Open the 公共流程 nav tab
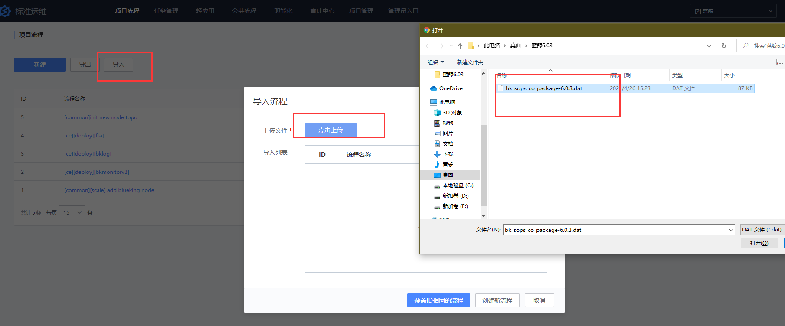Screen dimensions: 785x326 coord(244,11)
